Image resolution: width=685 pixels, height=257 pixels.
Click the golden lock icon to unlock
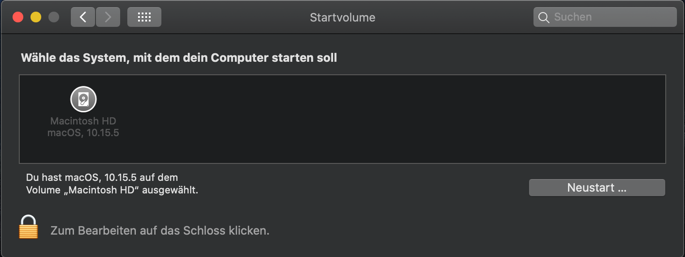(x=28, y=227)
